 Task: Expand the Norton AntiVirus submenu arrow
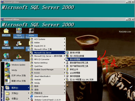[65, 62]
